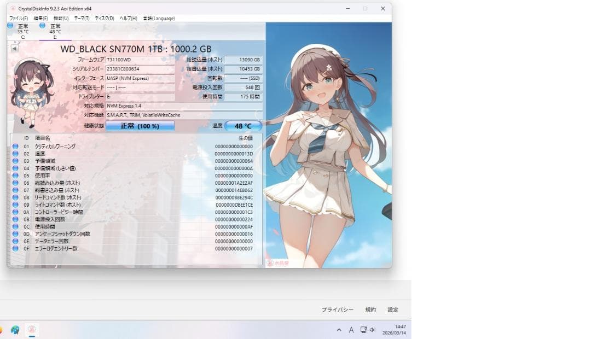Click the rotation rate value ---- (SSD)
The width and height of the screenshot is (591, 339).
click(x=243, y=78)
